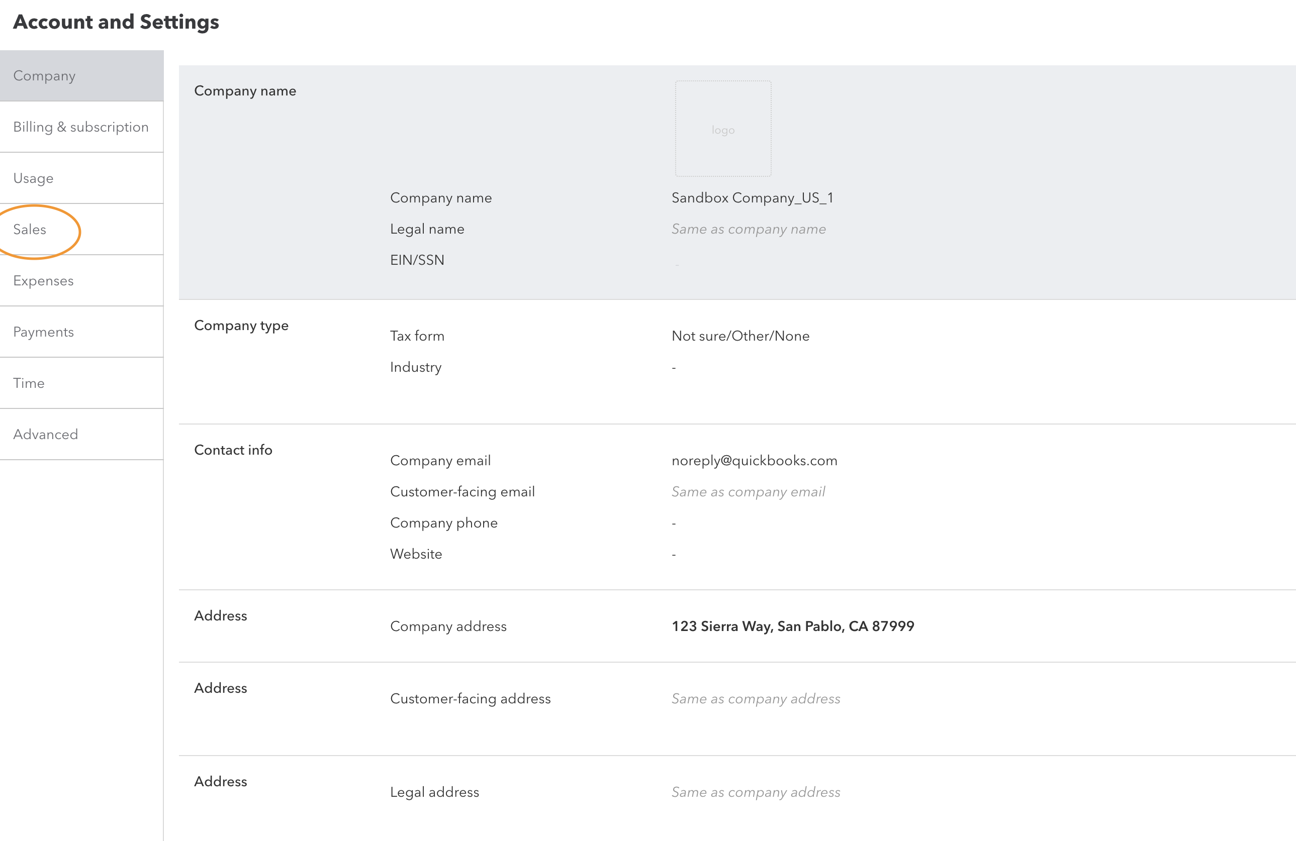Open the Payments settings tab
The width and height of the screenshot is (1296, 841).
click(x=44, y=332)
